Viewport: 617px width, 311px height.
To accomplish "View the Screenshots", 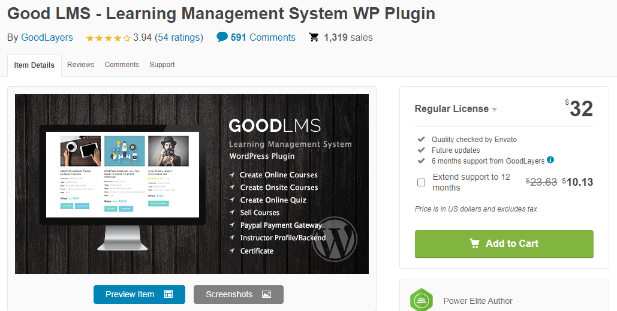I will [239, 294].
